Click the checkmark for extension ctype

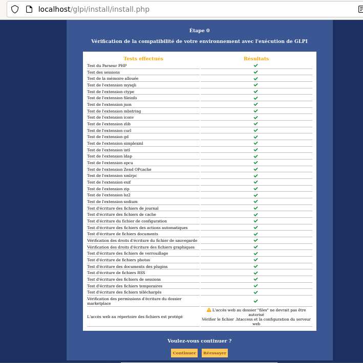(255, 92)
